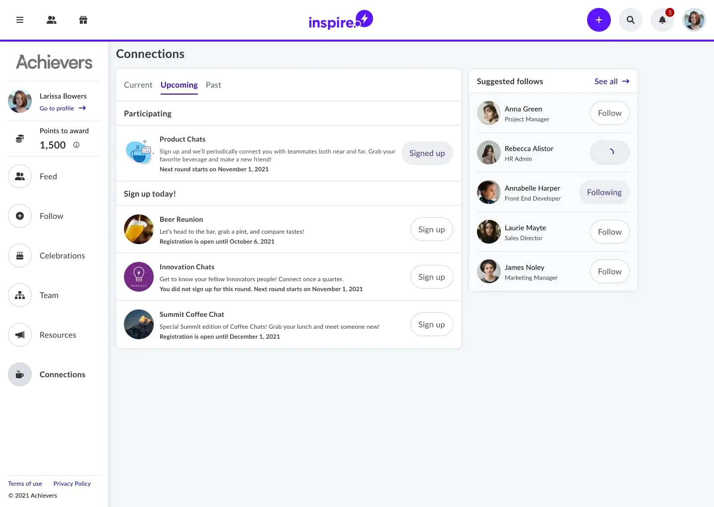Viewport: 714px width, 507px height.
Task: Follow Anna Green from suggested follows
Action: 609,113
